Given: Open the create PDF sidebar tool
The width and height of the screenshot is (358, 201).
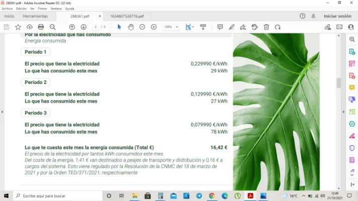Looking at the screenshot, I should click(352, 75).
